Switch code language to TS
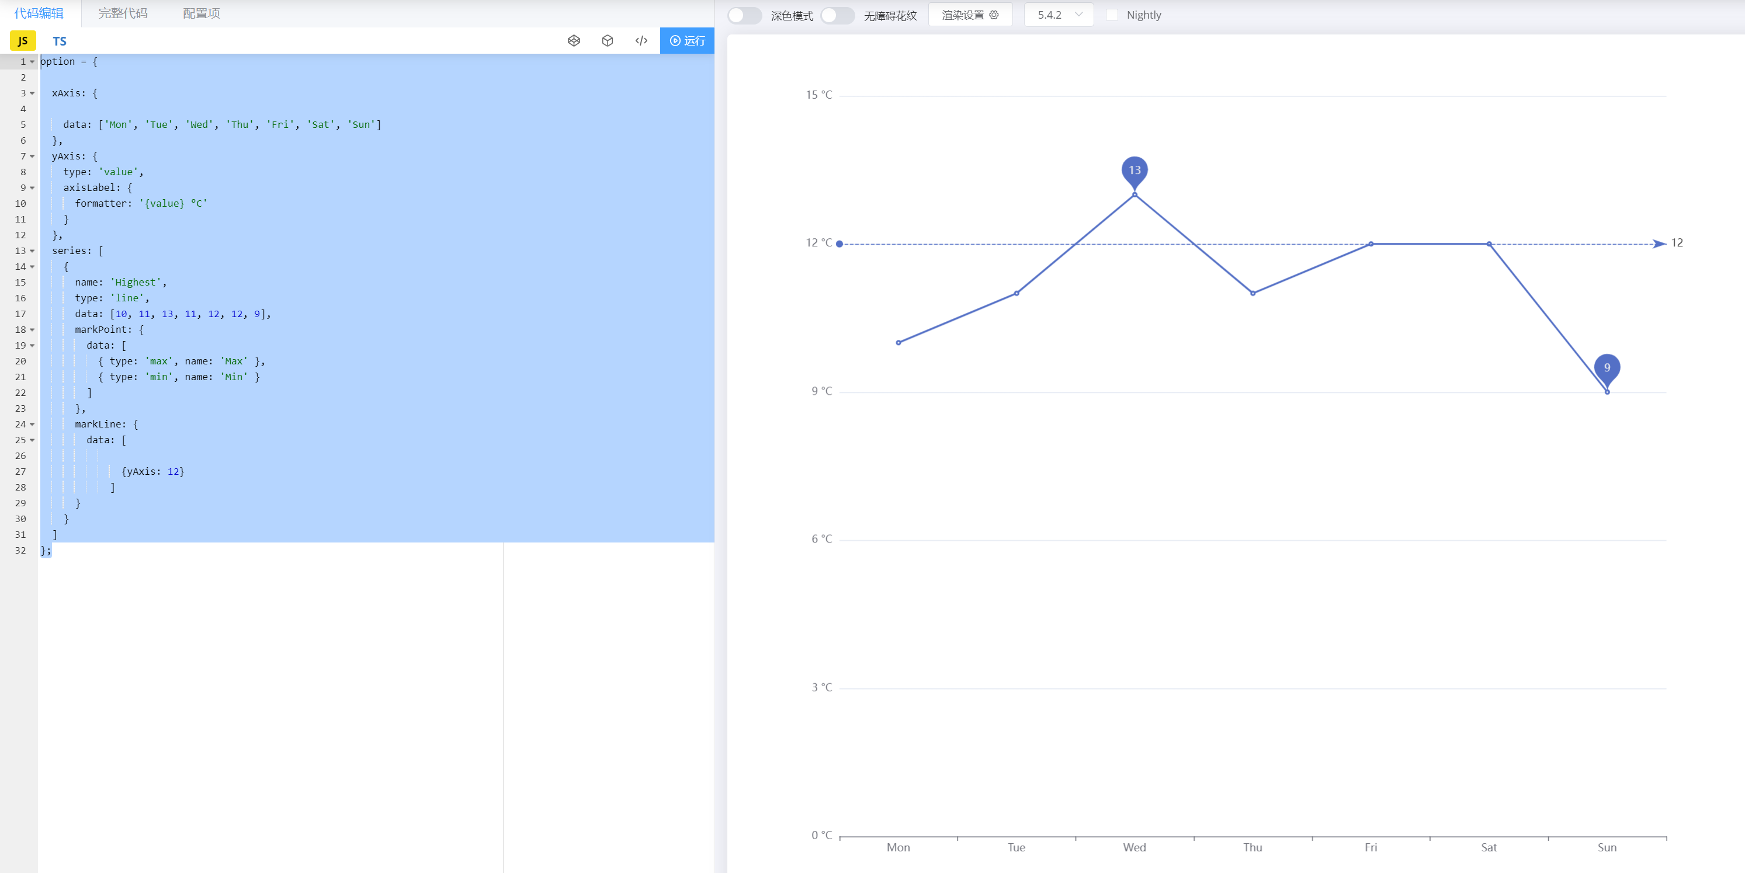Screen dimensions: 1745x873 point(59,41)
